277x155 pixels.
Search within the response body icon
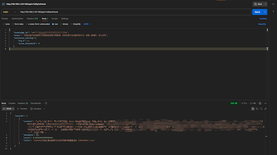(261, 109)
